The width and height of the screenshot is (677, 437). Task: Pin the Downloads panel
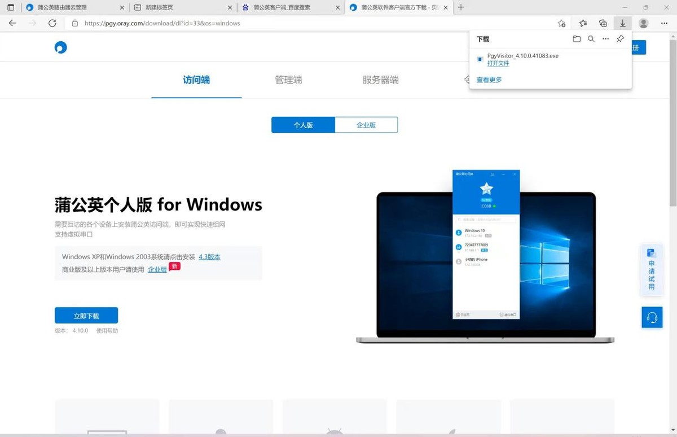621,39
